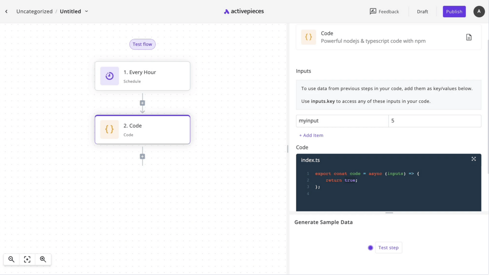Open the Untitled flow name dropdown
The width and height of the screenshot is (489, 275).
pos(86,11)
